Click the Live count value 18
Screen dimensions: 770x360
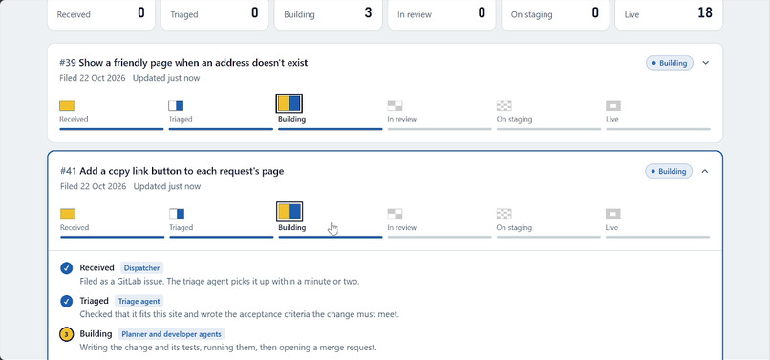(705, 12)
